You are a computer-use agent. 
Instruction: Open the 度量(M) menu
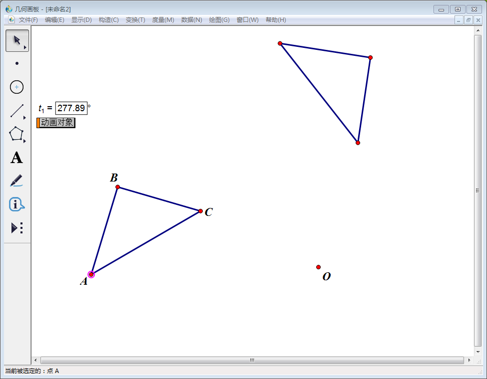point(163,20)
